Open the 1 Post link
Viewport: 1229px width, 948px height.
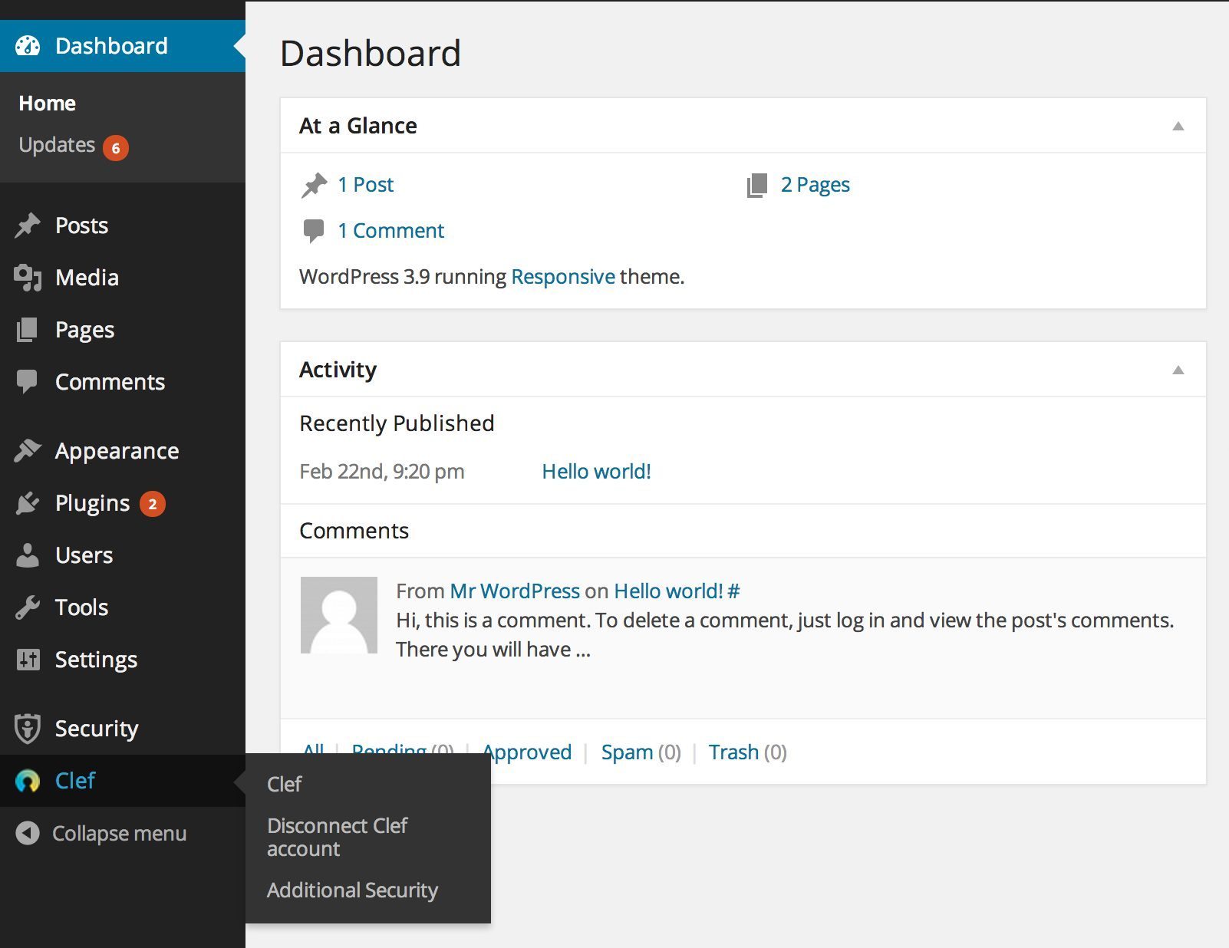coord(366,185)
